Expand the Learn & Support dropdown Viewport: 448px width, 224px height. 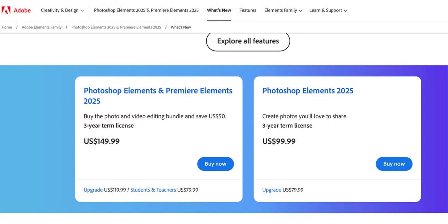[328, 10]
